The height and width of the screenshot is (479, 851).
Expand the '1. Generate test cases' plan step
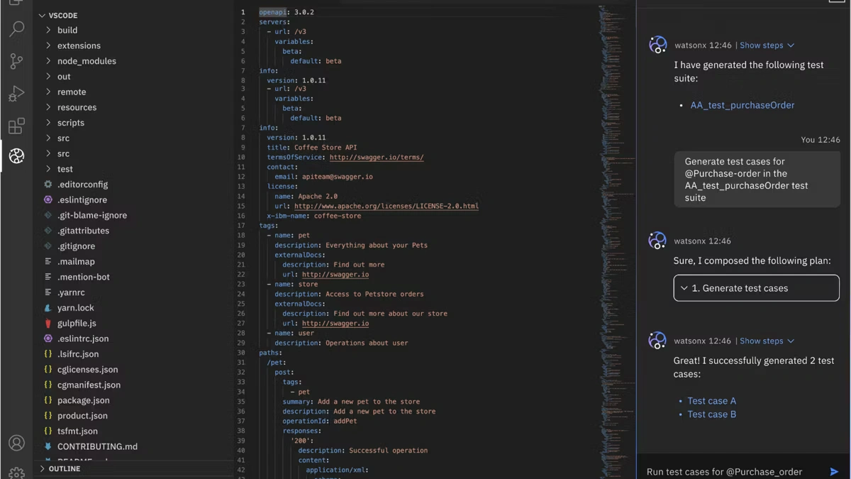click(x=684, y=288)
